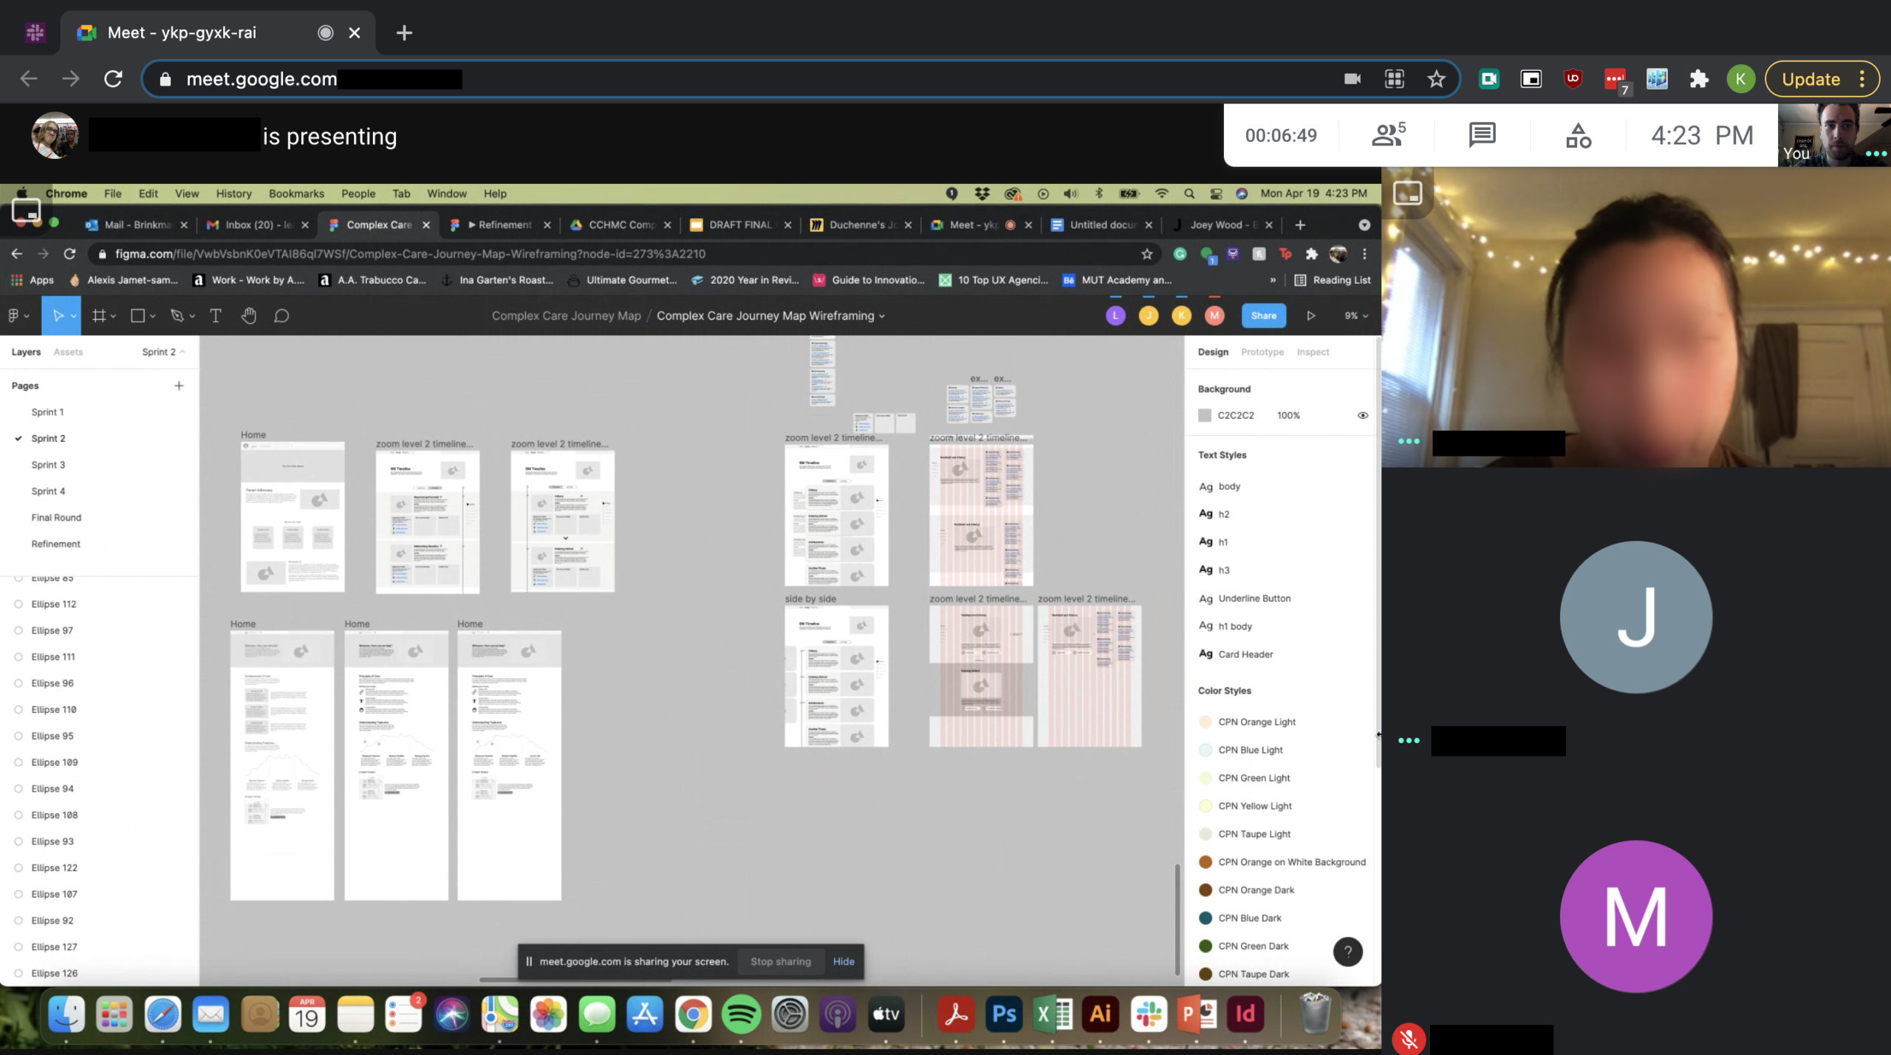
Task: Toggle camera icon in address bar
Action: 1352,79
